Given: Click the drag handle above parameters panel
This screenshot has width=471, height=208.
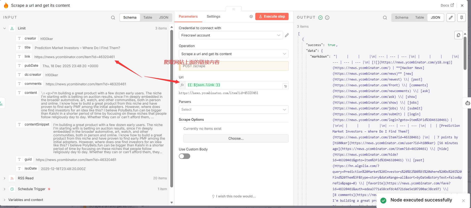Looking at the screenshot, I should (234, 9).
